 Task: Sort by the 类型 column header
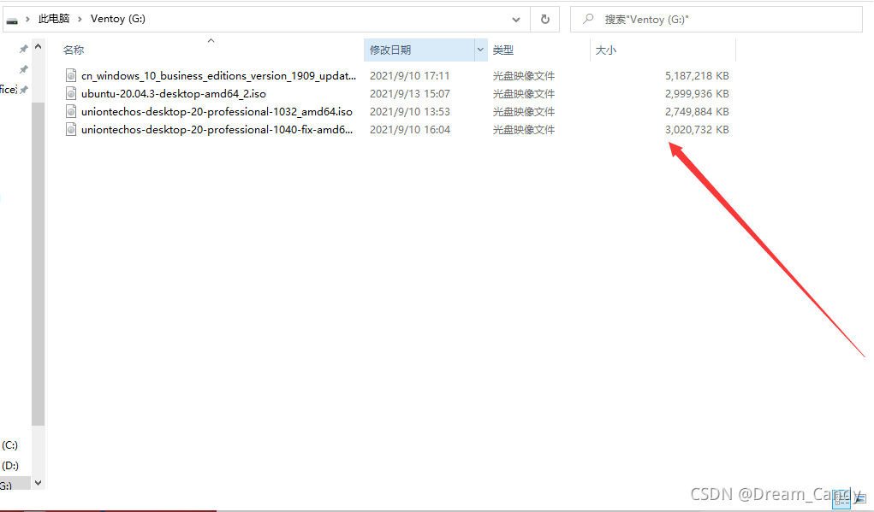tap(503, 50)
